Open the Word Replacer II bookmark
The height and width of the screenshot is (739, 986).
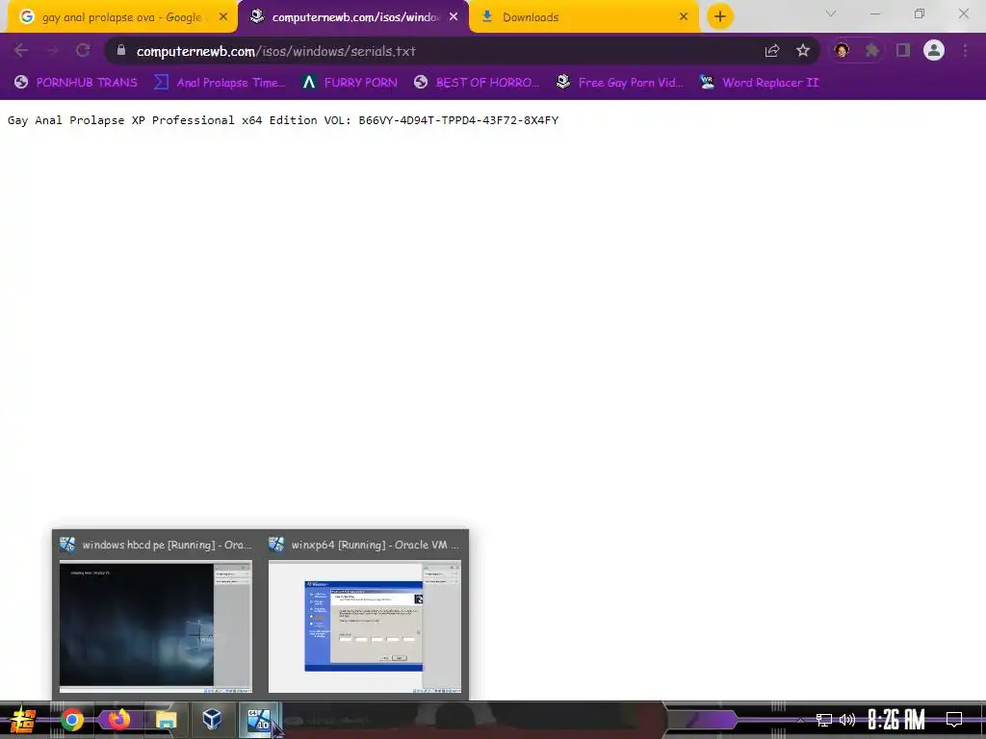[x=760, y=83]
